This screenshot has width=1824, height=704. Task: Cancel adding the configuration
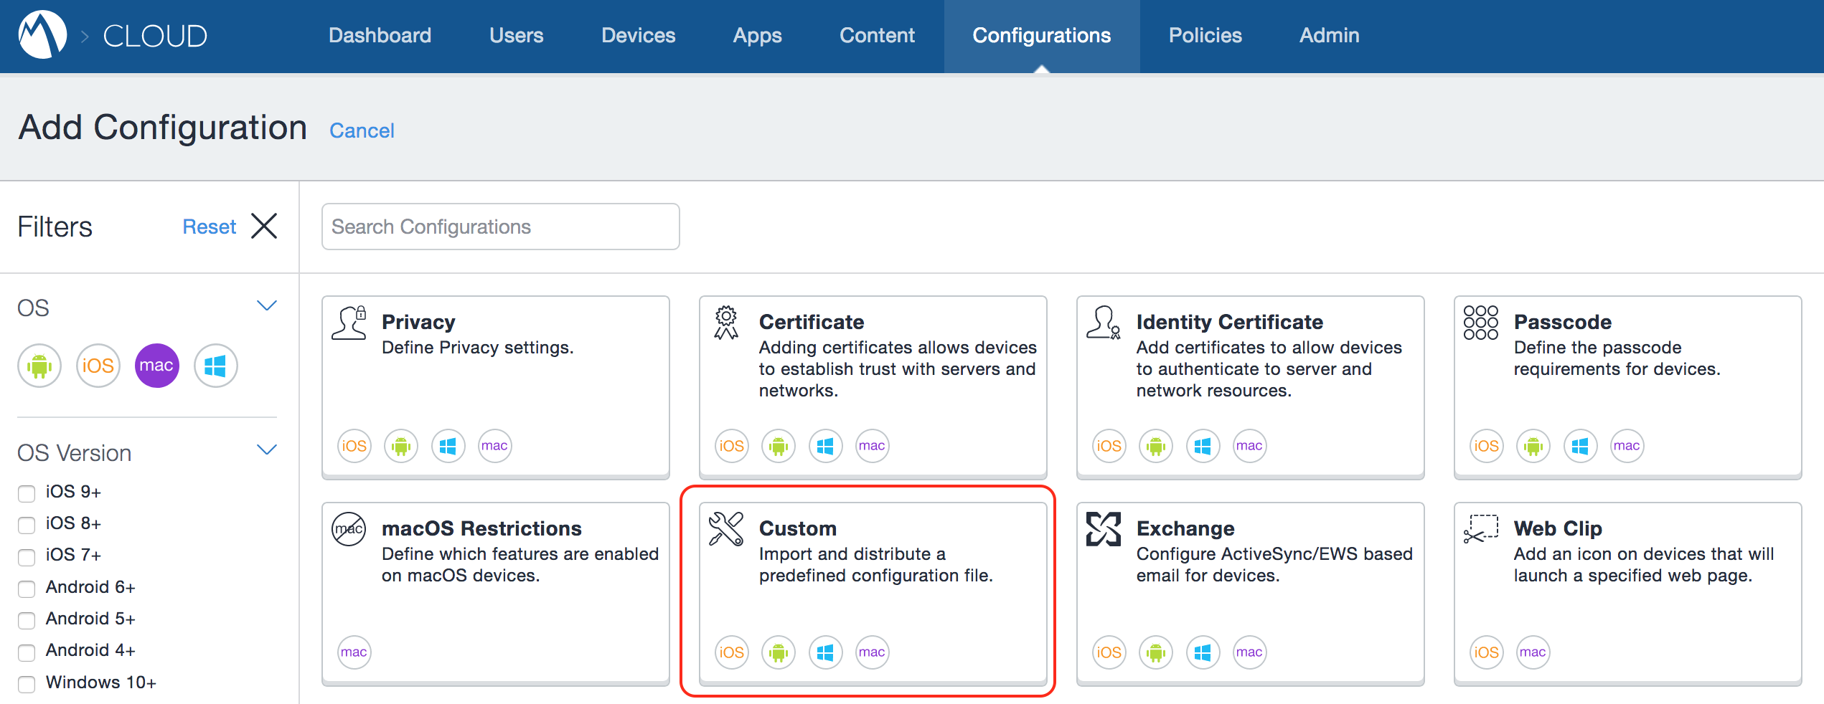point(362,130)
